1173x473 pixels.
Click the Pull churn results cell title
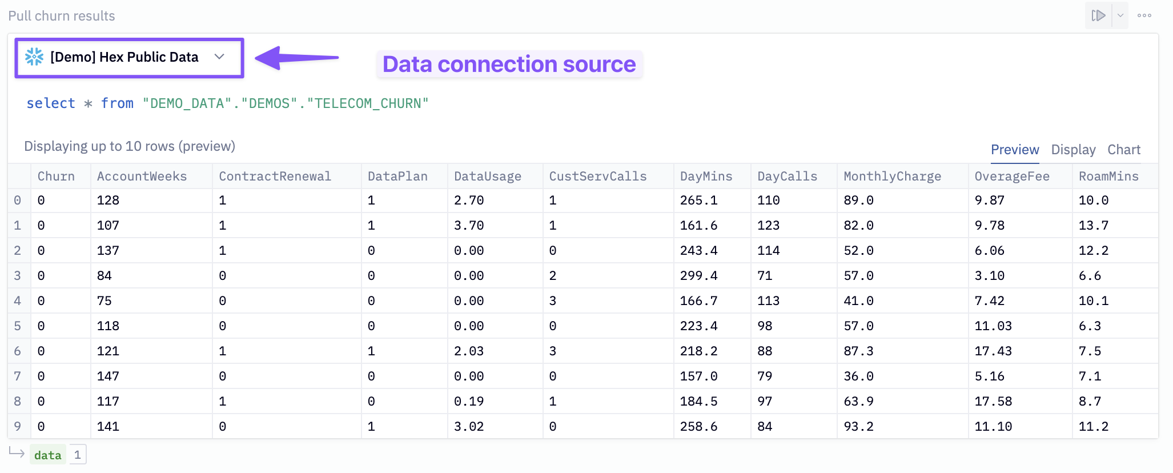[x=62, y=16]
